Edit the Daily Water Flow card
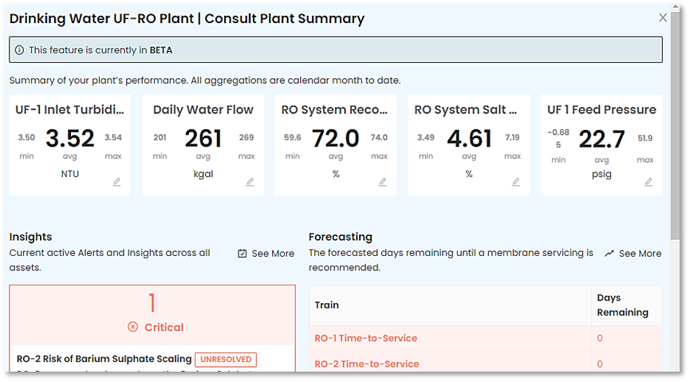The image size is (690, 382). 250,182
